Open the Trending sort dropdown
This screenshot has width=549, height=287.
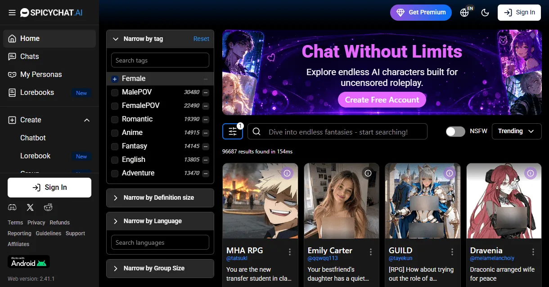coord(517,131)
